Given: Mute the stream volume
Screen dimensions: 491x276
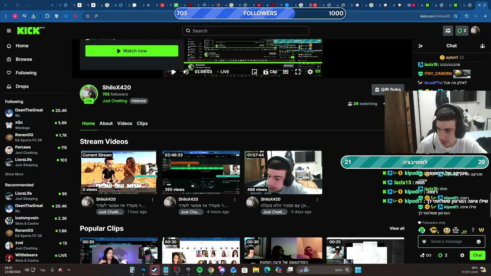Looking at the screenshot, I should pos(186,72).
